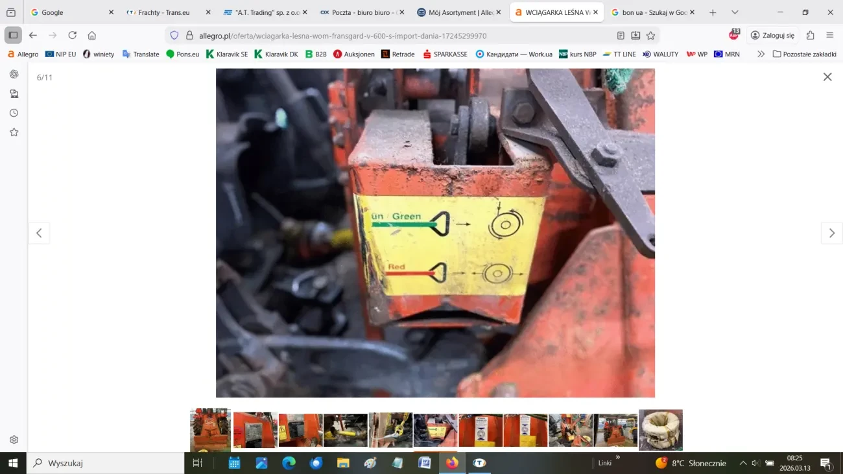Open the kurs NBP bookmark
This screenshot has width=843, height=474.
click(x=577, y=54)
